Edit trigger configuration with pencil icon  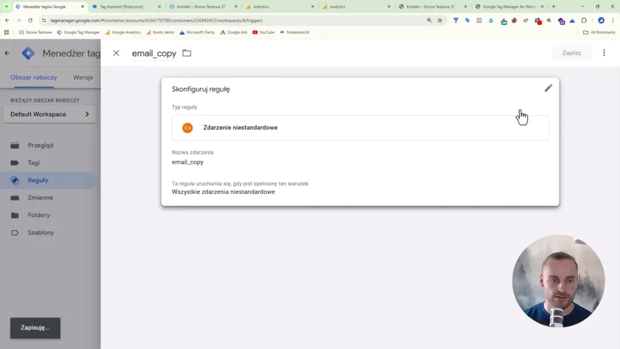click(x=548, y=88)
